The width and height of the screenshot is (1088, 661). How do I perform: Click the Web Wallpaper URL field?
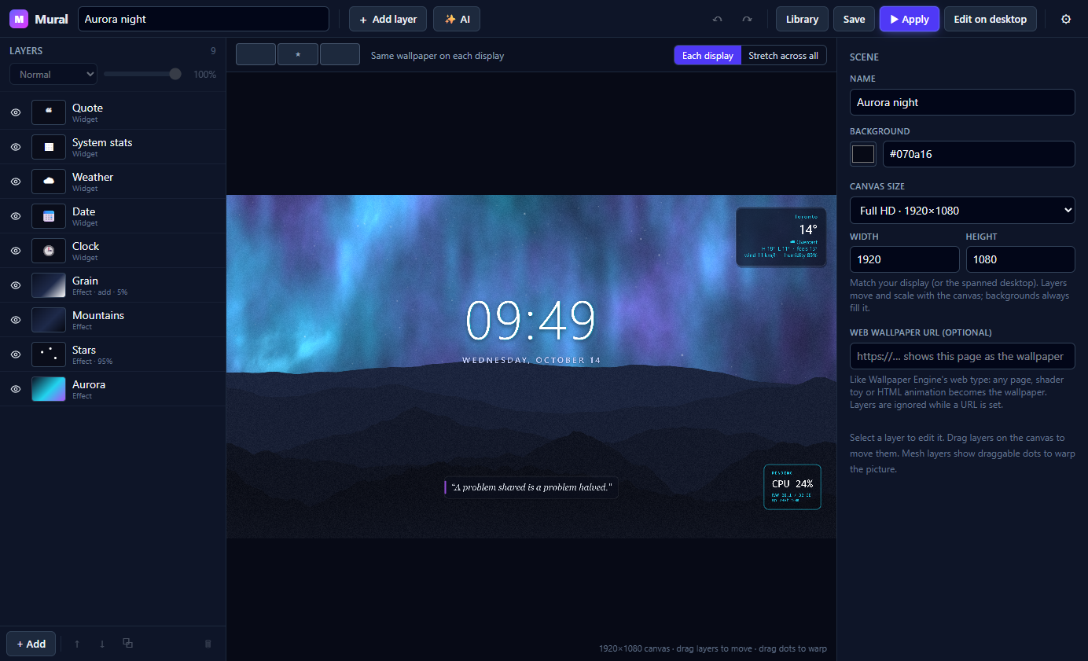tap(962, 356)
